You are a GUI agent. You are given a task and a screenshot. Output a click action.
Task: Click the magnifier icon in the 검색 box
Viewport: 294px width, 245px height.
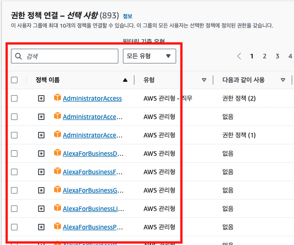(x=18, y=56)
